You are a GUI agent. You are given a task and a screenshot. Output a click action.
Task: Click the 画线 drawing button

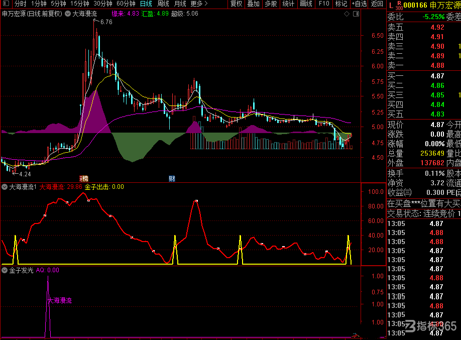pyautogui.click(x=306, y=4)
